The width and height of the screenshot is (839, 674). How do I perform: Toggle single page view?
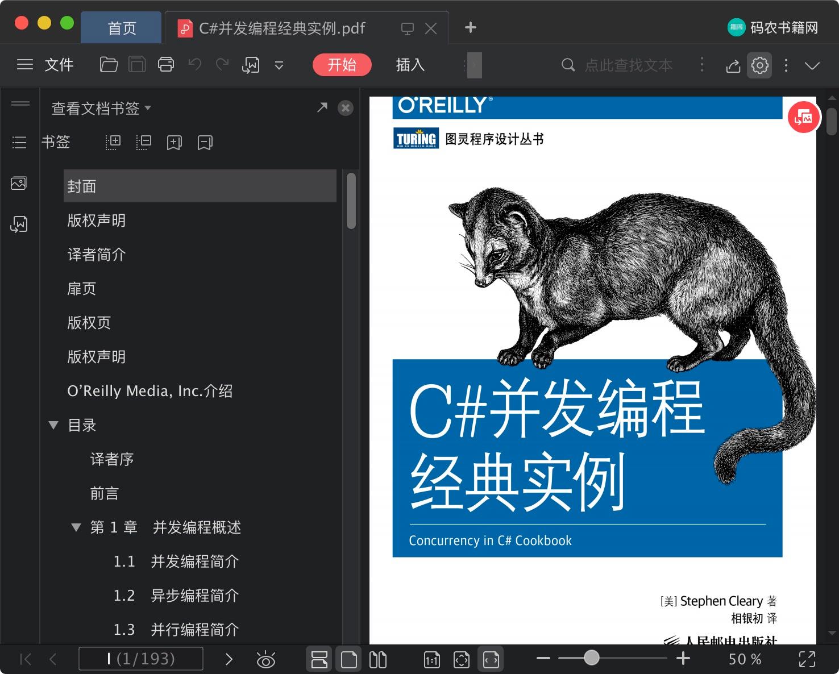349,659
